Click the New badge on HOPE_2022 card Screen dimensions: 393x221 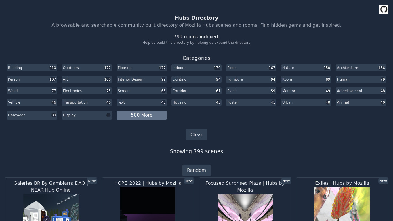click(x=189, y=181)
